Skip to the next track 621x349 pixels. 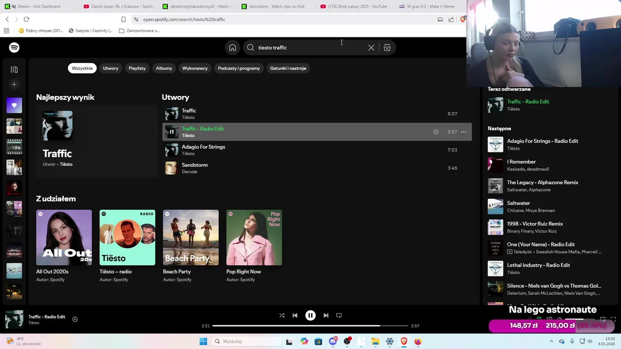coord(326,315)
